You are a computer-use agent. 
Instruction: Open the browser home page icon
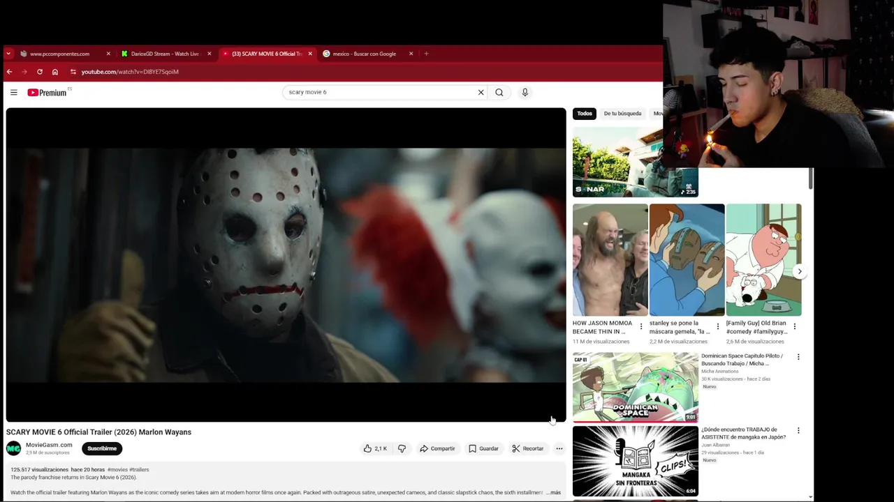tap(55, 72)
